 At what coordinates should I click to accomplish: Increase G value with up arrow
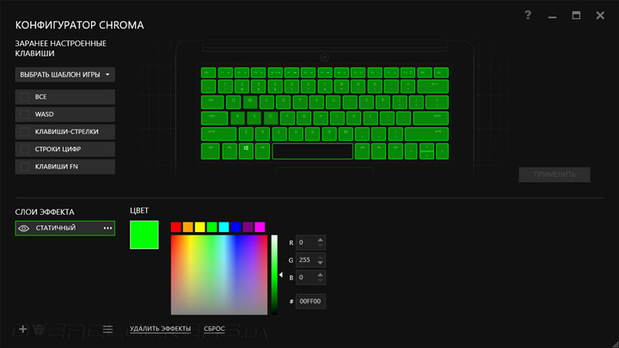tap(321, 257)
